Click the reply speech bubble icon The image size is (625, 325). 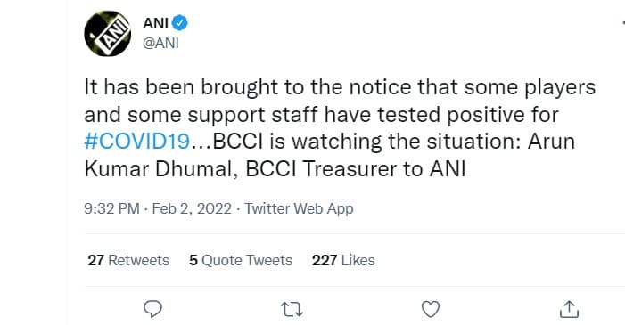tap(152, 309)
